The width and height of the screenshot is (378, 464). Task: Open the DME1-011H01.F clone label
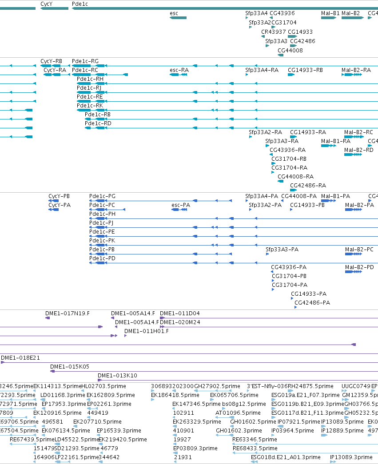pyautogui.click(x=147, y=331)
